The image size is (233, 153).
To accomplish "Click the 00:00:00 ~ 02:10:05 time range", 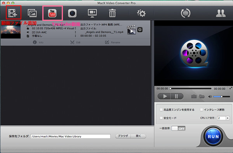I will click(93, 36).
